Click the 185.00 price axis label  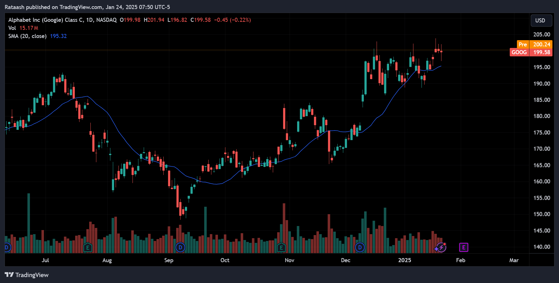(542, 100)
